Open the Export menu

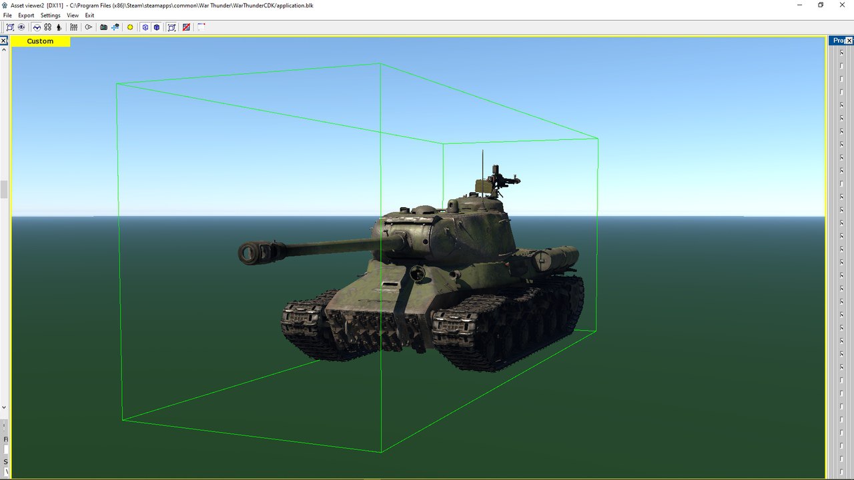(x=26, y=15)
